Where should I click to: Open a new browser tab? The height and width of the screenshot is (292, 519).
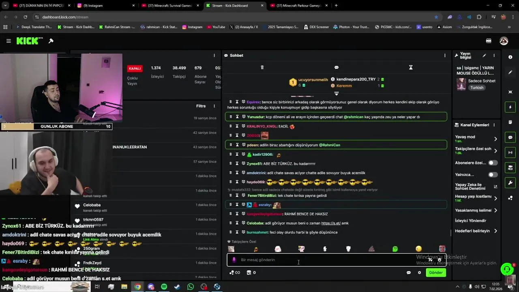click(336, 6)
